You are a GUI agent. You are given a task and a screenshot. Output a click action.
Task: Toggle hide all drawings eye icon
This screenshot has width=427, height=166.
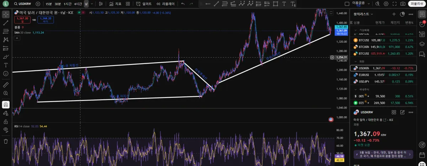pyautogui.click(x=6, y=130)
